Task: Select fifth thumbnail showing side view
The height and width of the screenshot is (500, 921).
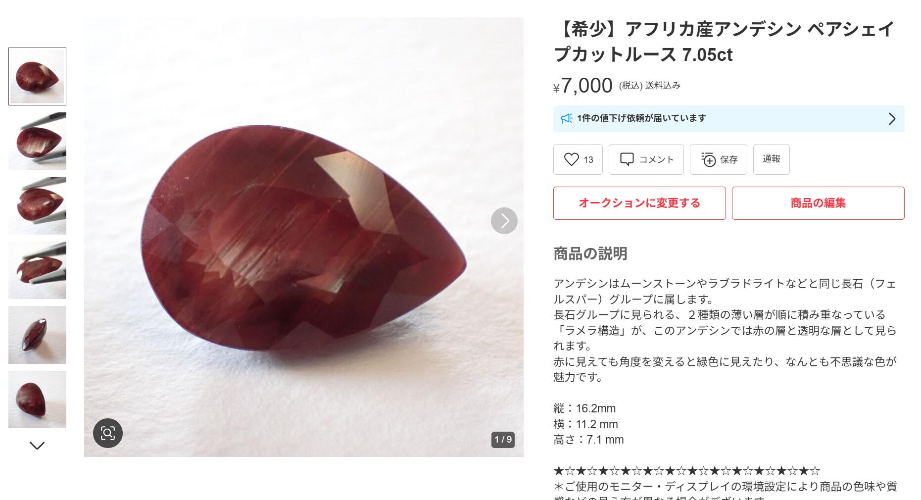Action: (x=37, y=335)
